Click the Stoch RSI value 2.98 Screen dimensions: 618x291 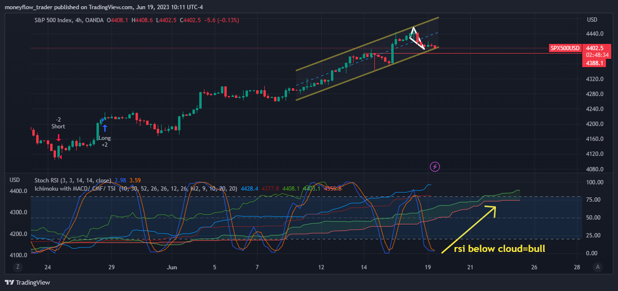120,180
